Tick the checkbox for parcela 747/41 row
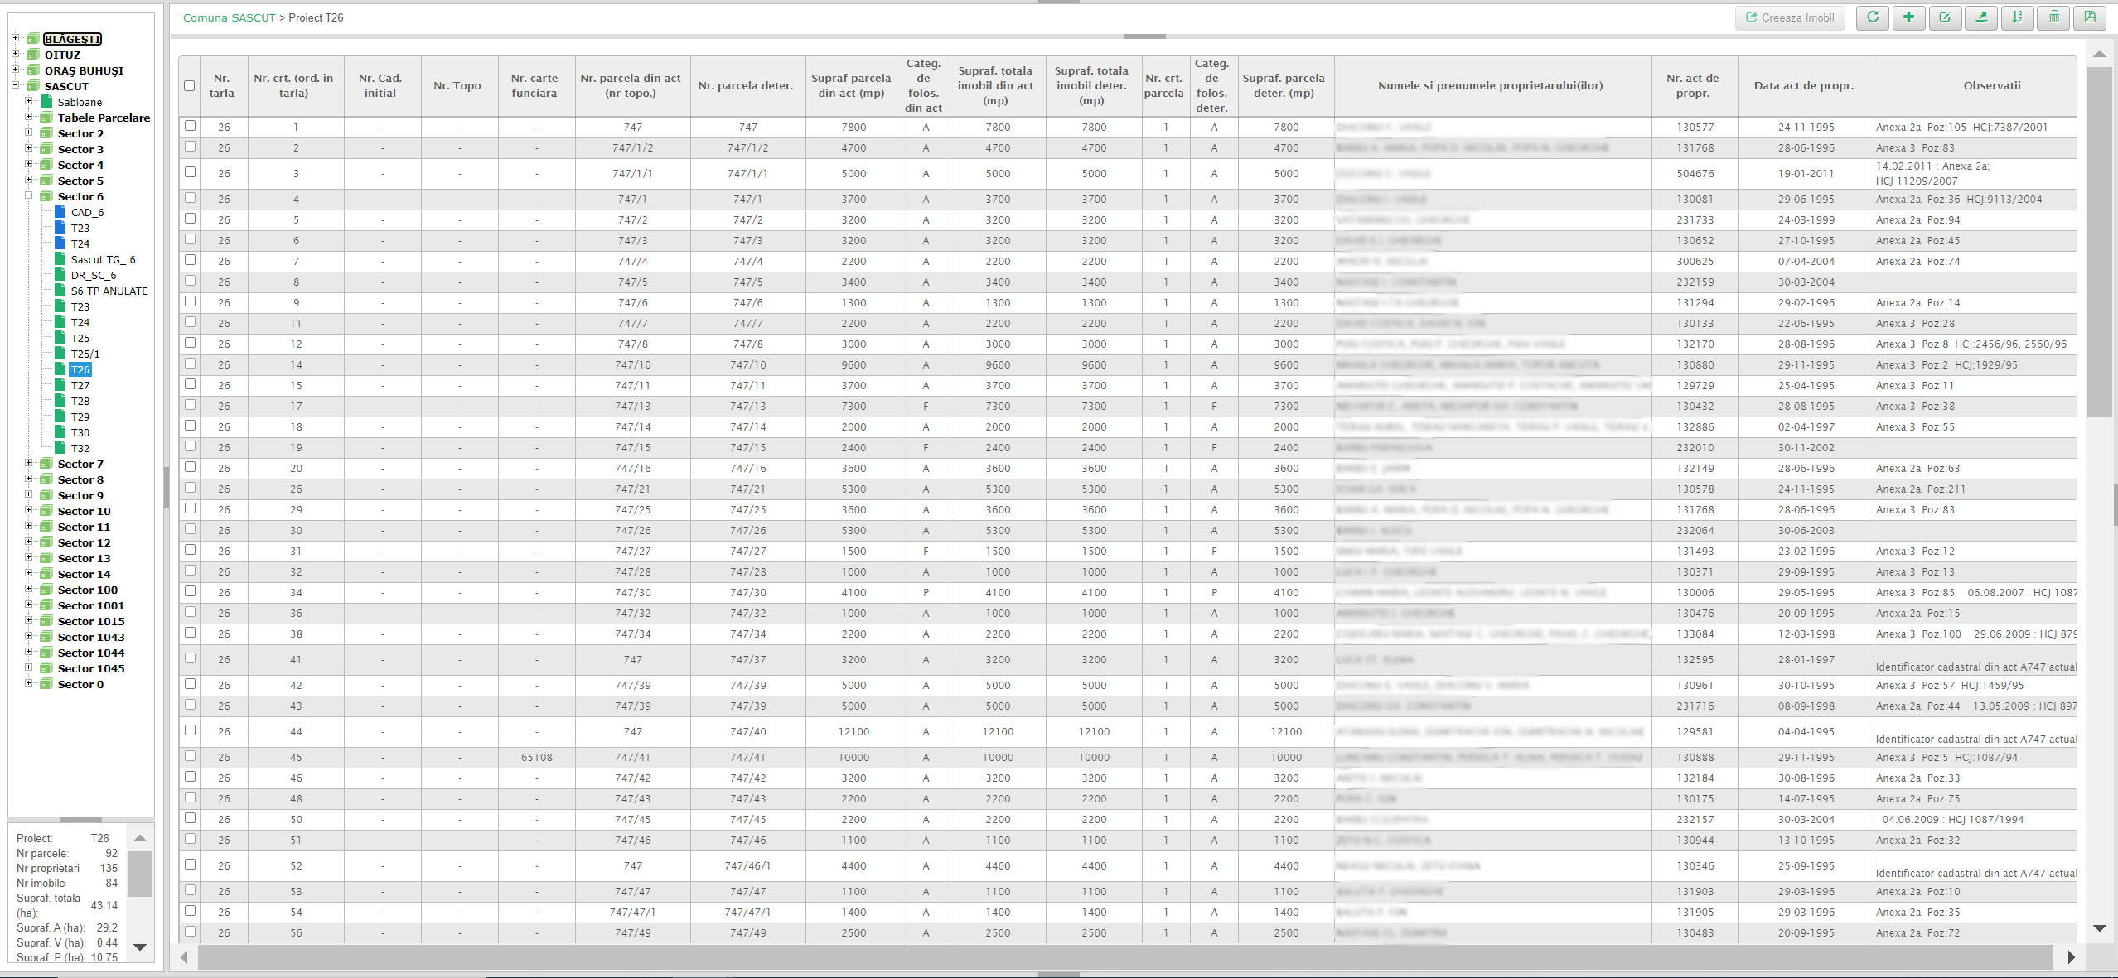 pos(190,756)
